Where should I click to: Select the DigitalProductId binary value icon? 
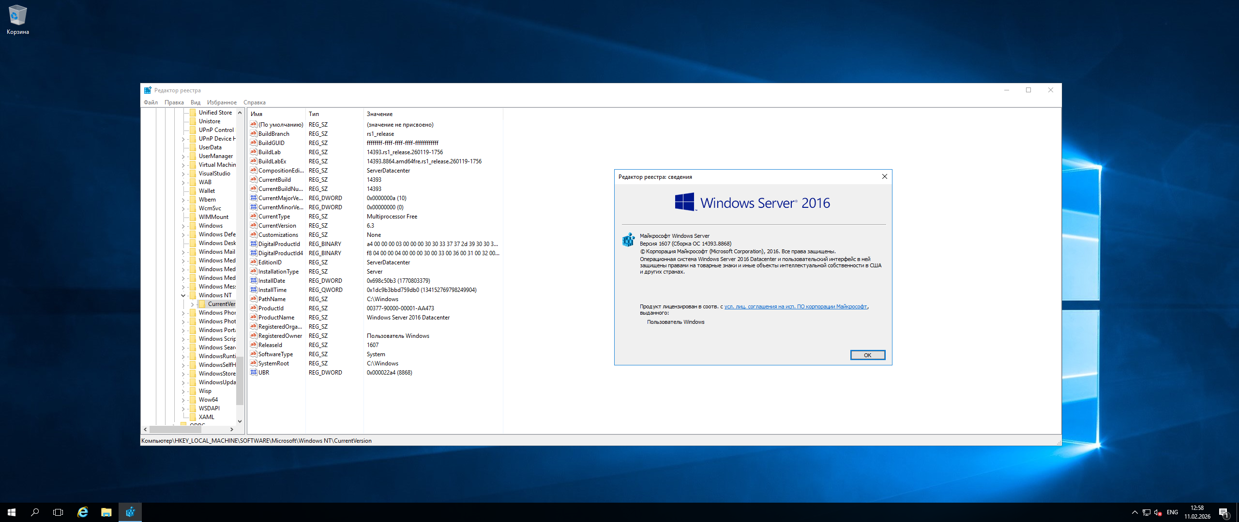click(253, 244)
